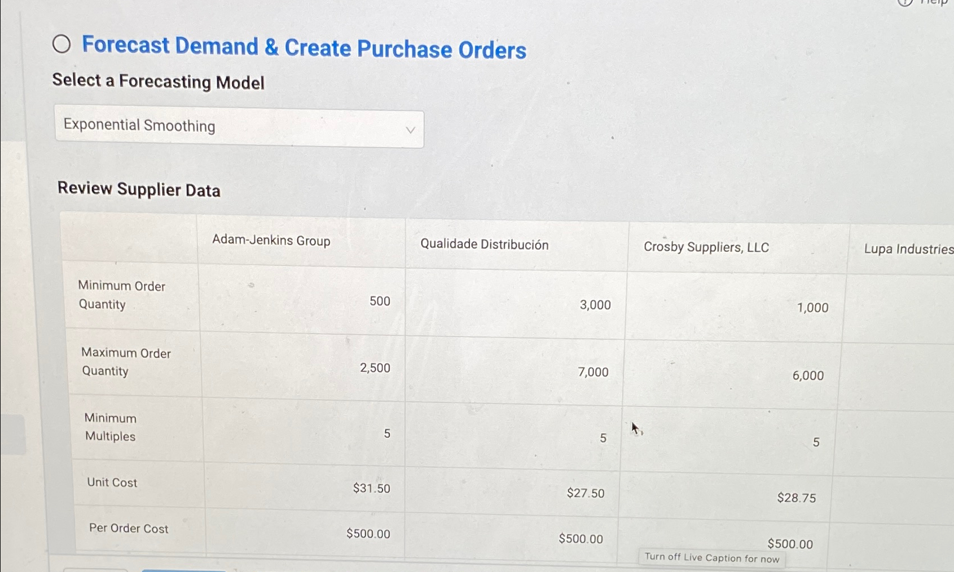954x572 pixels.
Task: Click the Select a Forecasting Model heading
Action: [159, 82]
